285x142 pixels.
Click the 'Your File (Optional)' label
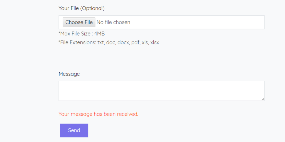[82, 8]
